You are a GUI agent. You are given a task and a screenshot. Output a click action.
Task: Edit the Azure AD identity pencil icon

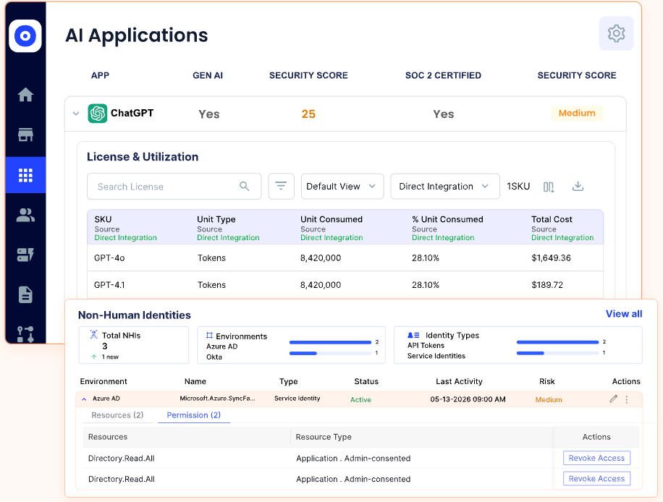click(x=614, y=399)
